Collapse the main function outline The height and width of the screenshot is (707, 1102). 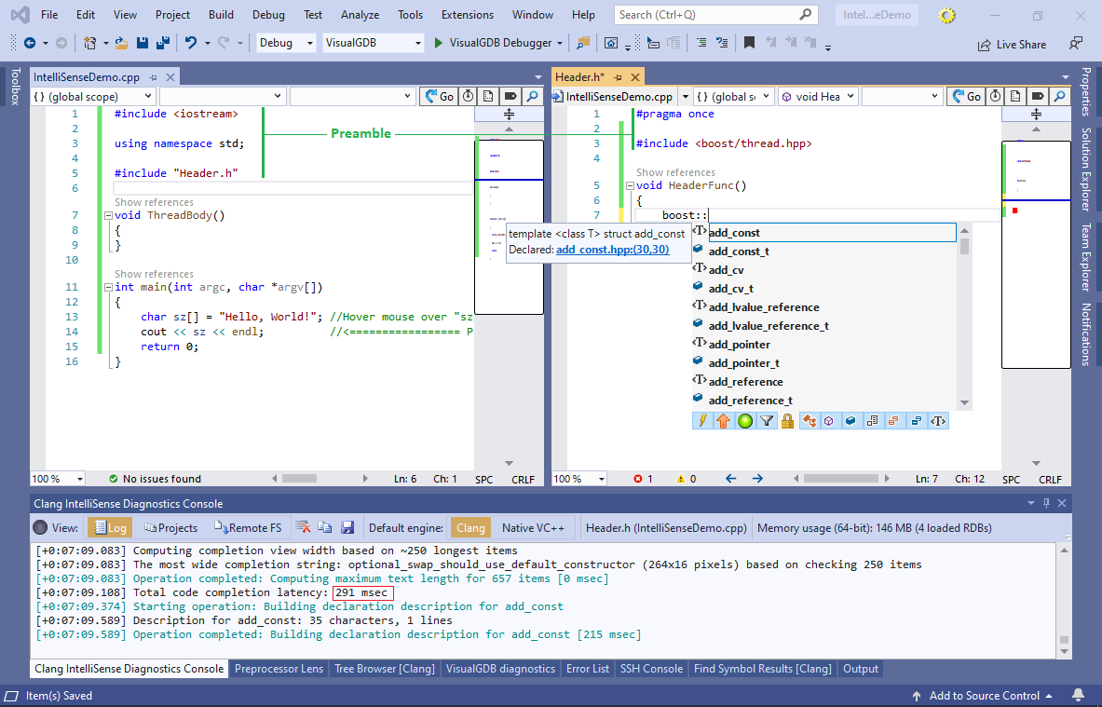pyautogui.click(x=108, y=288)
